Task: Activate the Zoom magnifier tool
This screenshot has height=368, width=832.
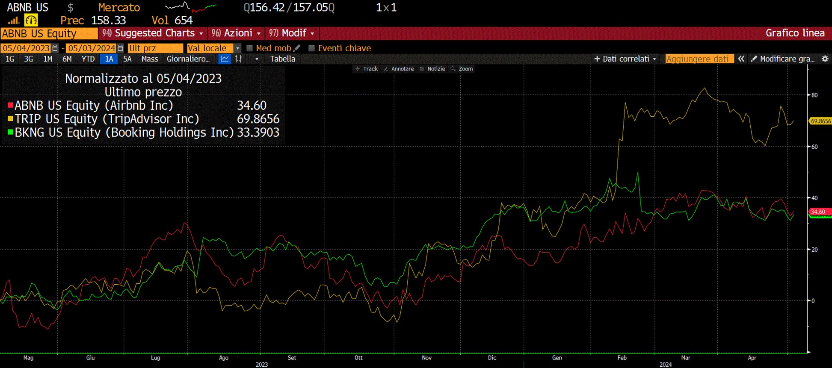Action: coord(462,69)
